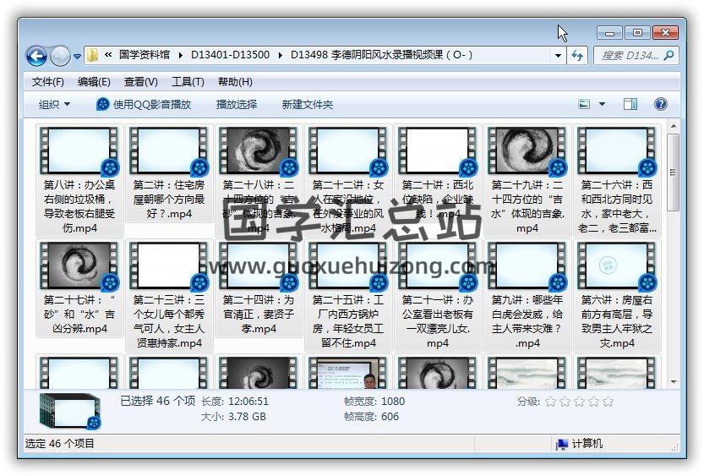This screenshot has width=704, height=476.
Task: Minimize the explorer window
Action: 609,33
